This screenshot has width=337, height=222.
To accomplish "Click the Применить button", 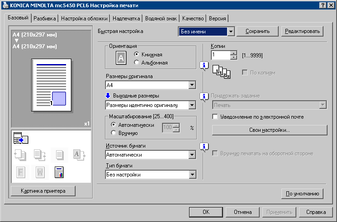I will [279, 212].
